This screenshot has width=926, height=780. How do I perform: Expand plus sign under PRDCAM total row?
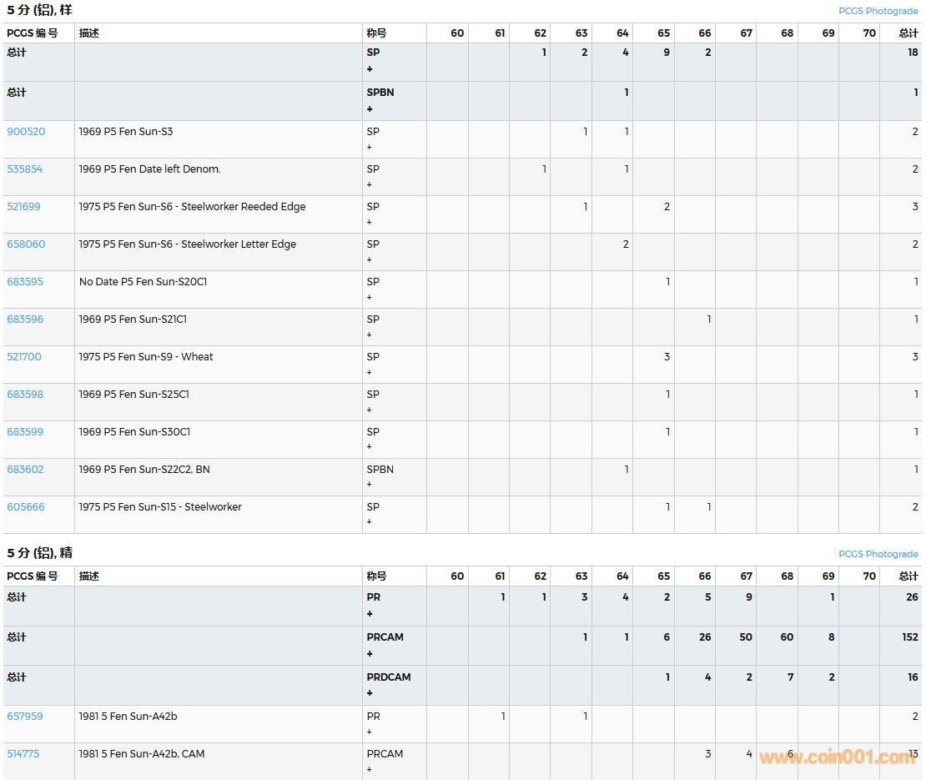pyautogui.click(x=370, y=693)
